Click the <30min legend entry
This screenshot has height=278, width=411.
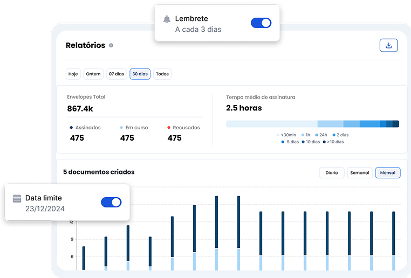click(286, 135)
